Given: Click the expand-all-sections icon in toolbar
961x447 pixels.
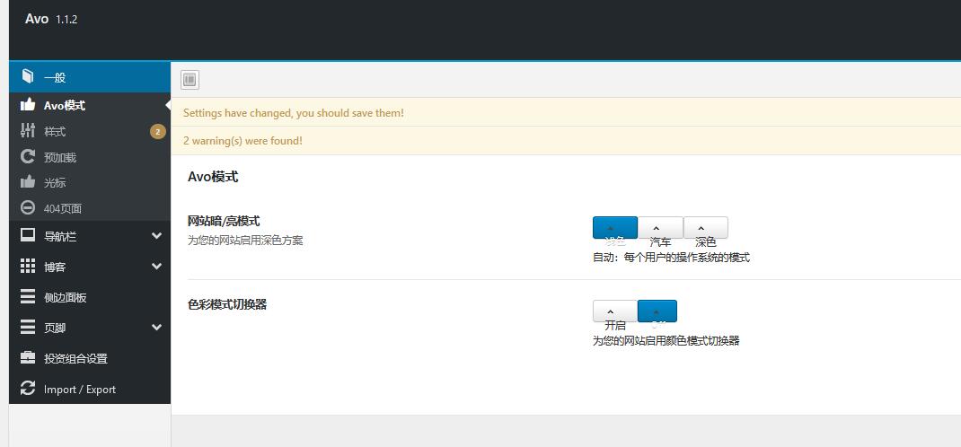Looking at the screenshot, I should 190,80.
